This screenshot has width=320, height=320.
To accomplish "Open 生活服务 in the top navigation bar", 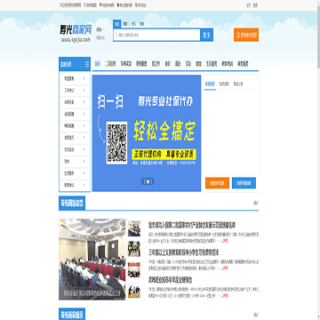I will click(212, 64).
